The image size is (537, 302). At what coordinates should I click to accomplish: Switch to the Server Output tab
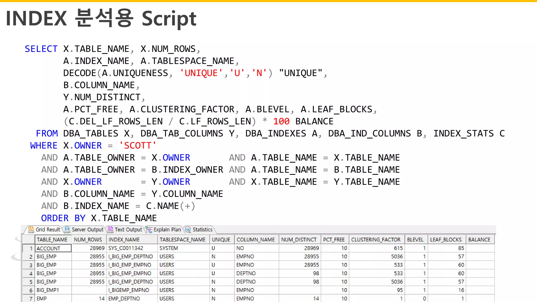point(84,229)
